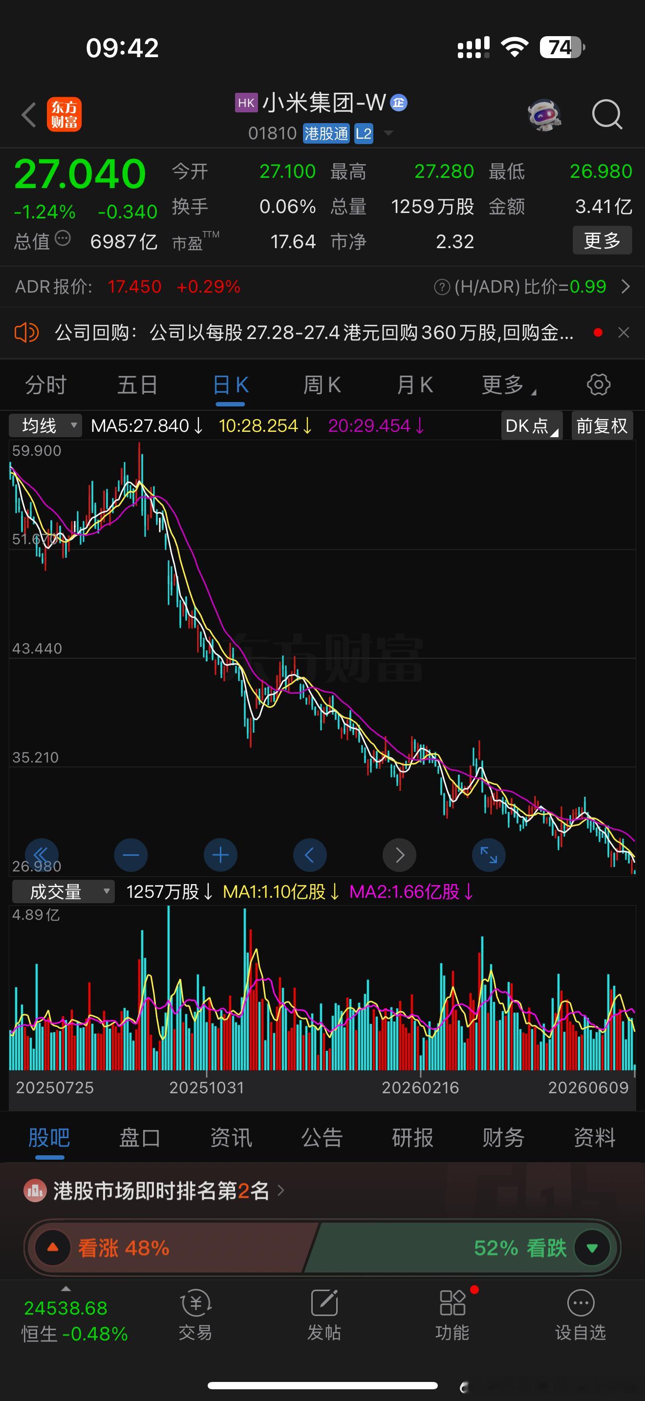The image size is (645, 1401).
Task: Jump chart to earliest with double-left arrows
Action: click(42, 855)
